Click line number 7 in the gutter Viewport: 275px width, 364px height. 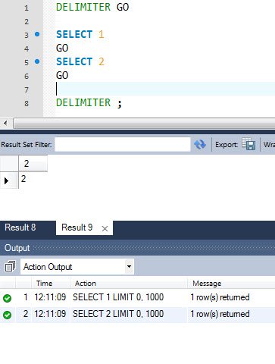pyautogui.click(x=27, y=89)
